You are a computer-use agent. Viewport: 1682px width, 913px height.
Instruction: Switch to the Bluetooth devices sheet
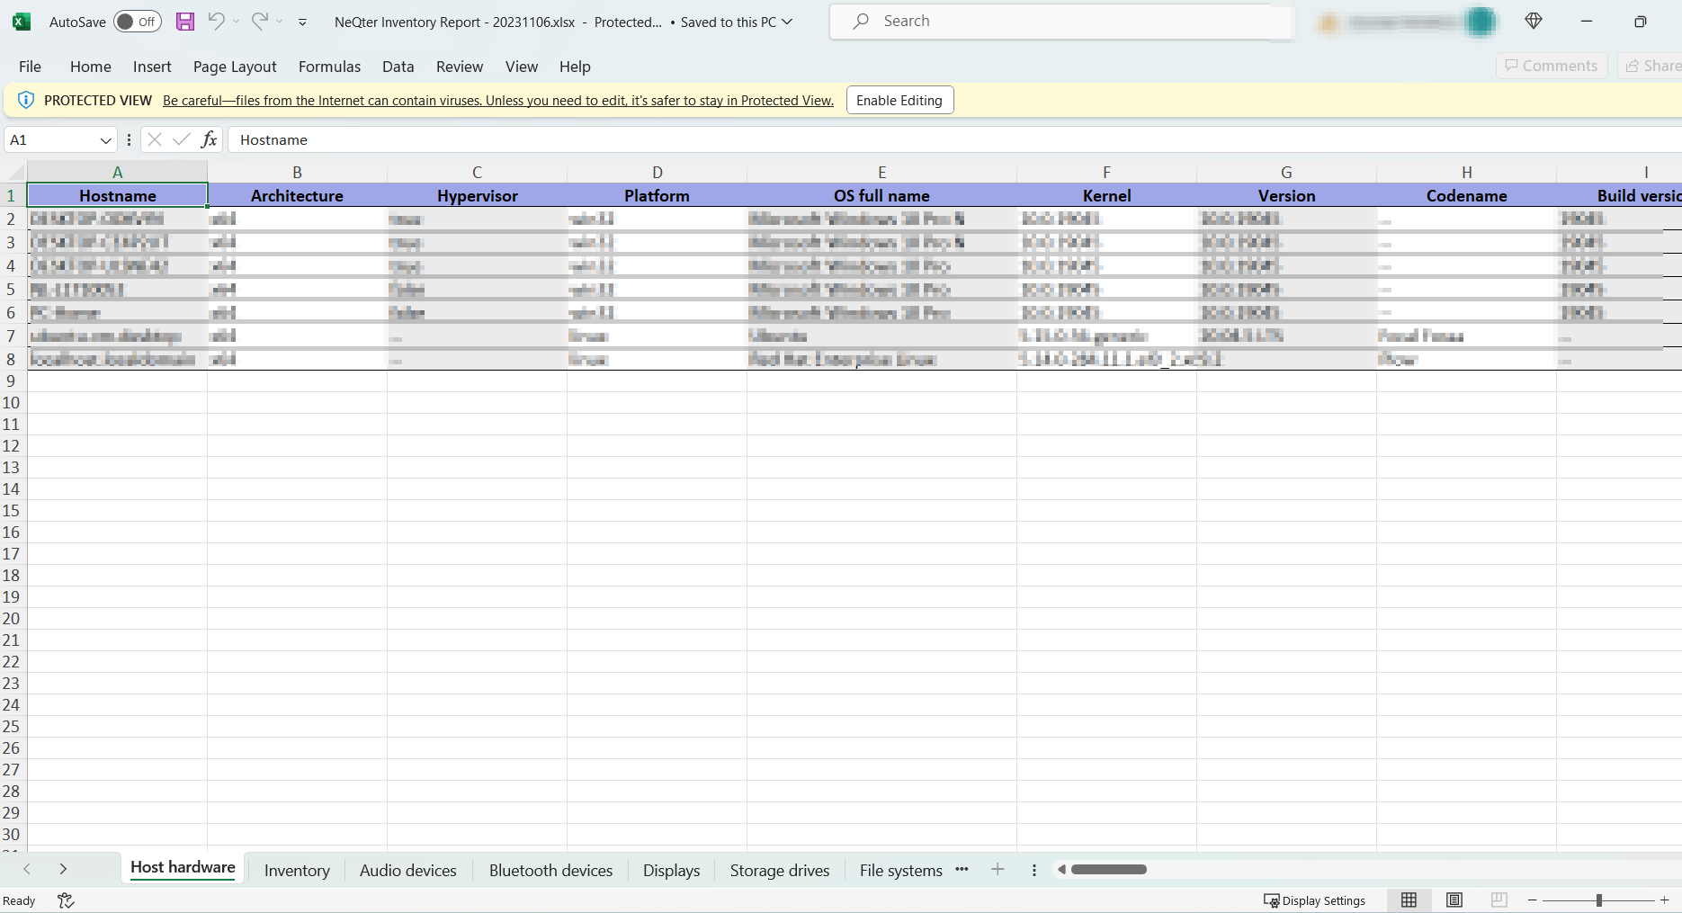(x=550, y=871)
